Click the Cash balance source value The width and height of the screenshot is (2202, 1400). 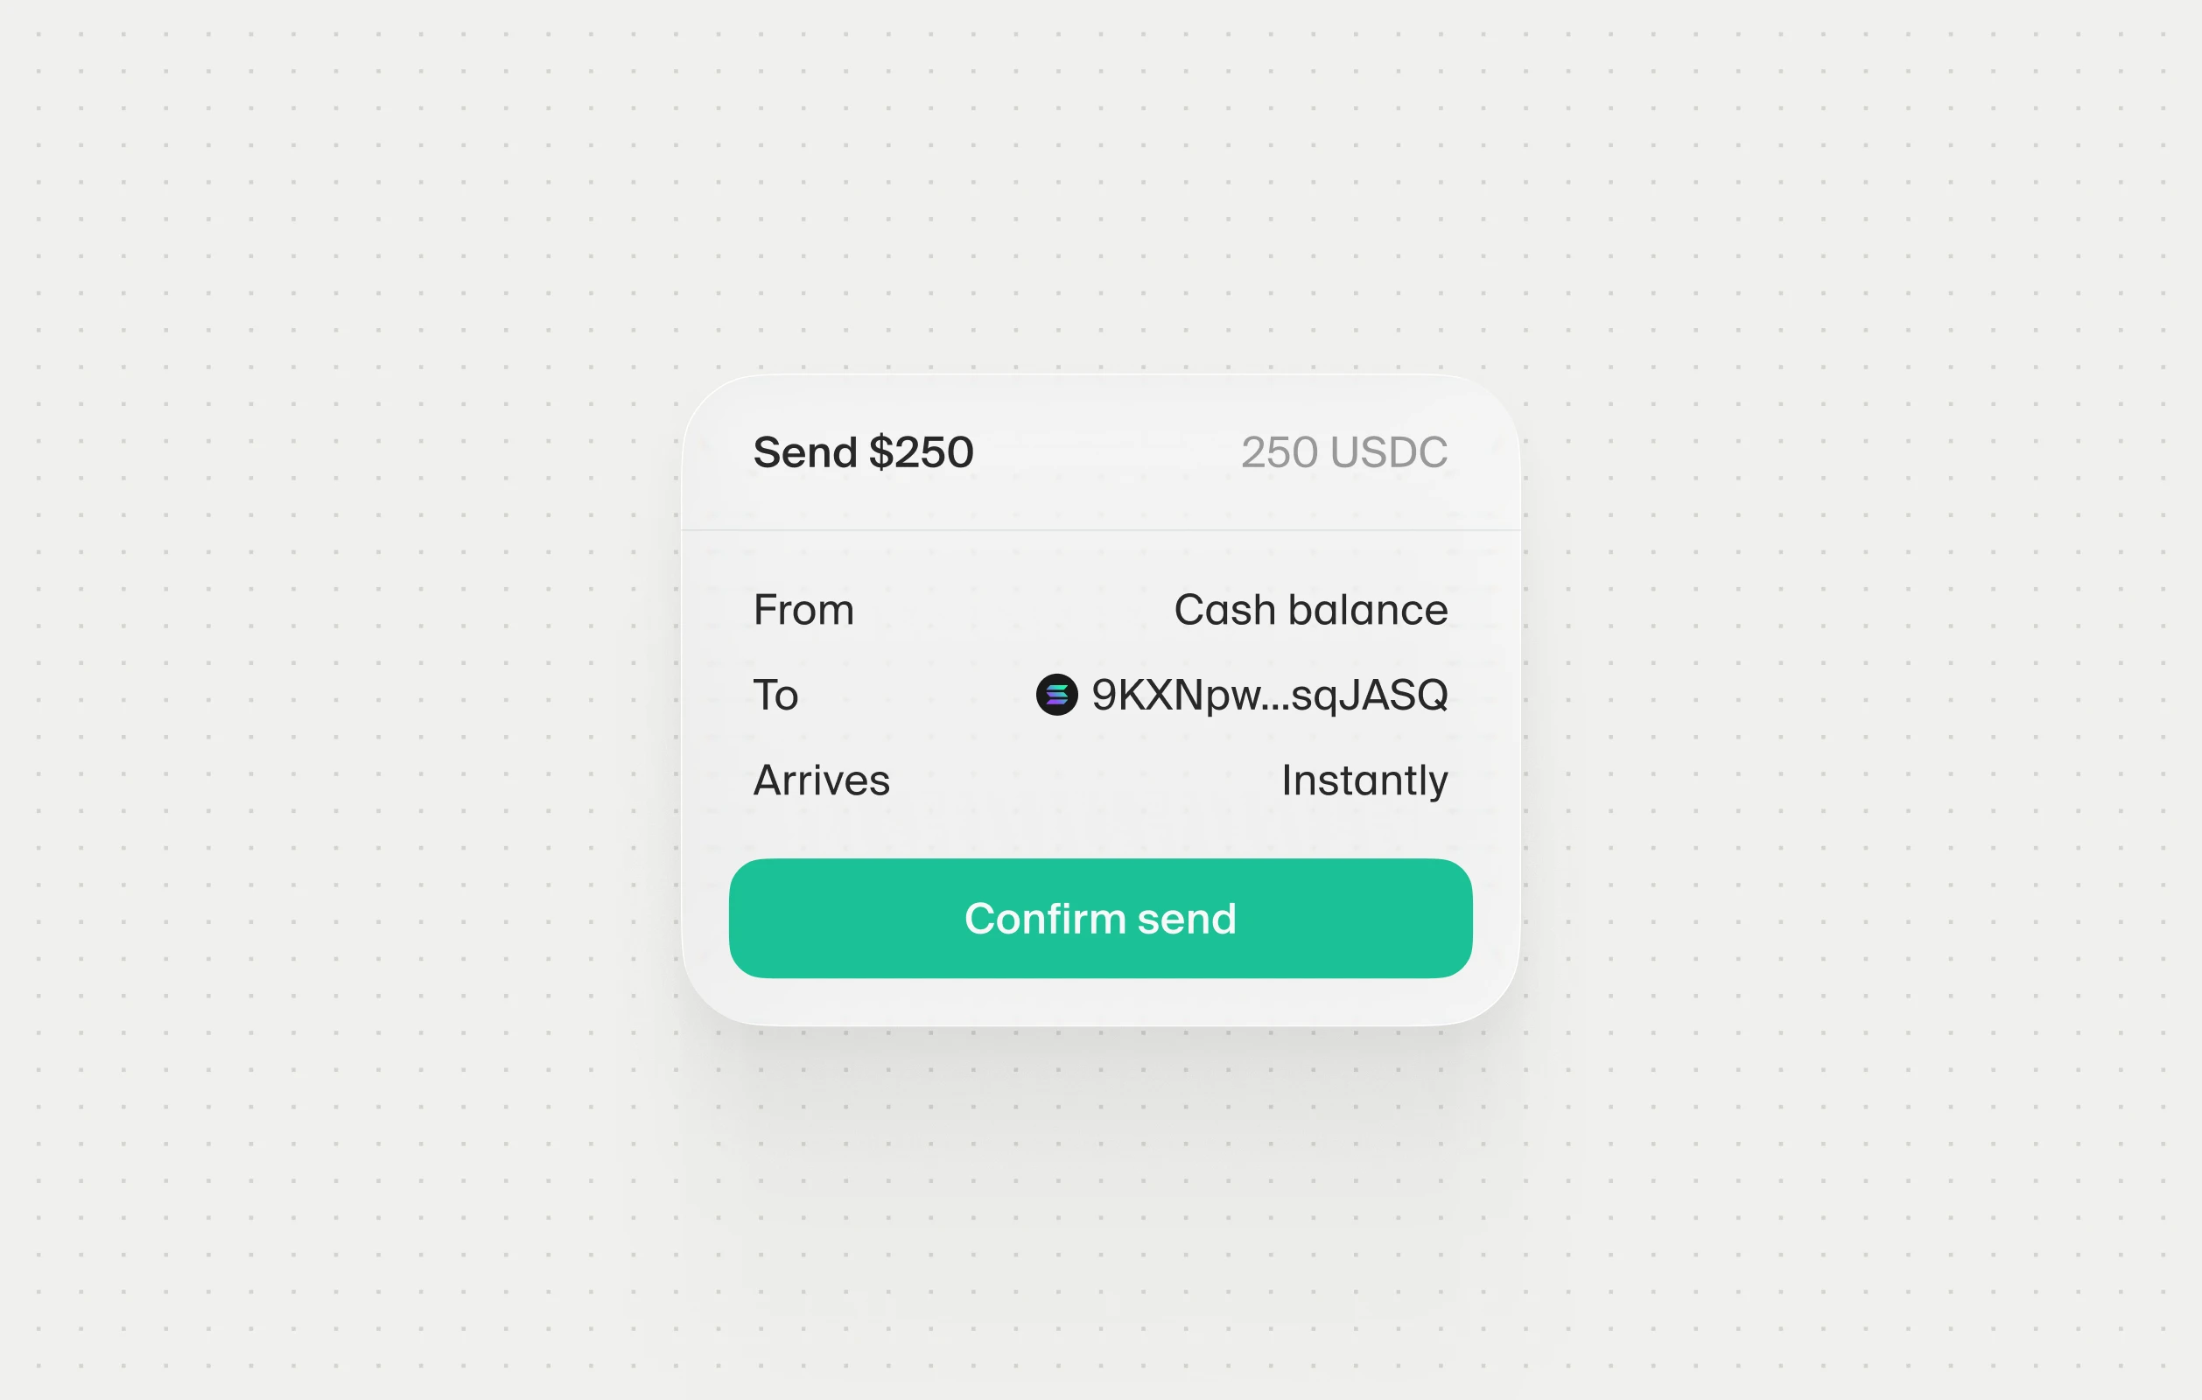pyautogui.click(x=1310, y=610)
